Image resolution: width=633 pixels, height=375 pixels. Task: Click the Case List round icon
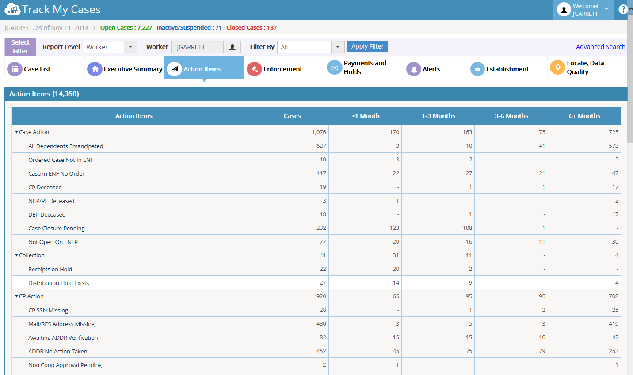(x=15, y=69)
